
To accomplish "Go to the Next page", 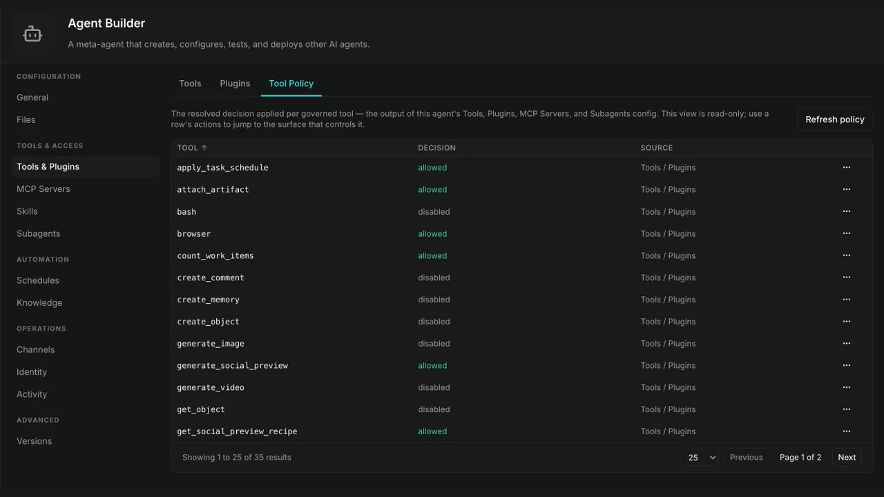I will pyautogui.click(x=847, y=458).
